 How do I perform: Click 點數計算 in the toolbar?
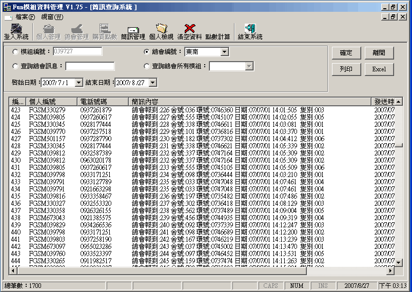coord(218,37)
